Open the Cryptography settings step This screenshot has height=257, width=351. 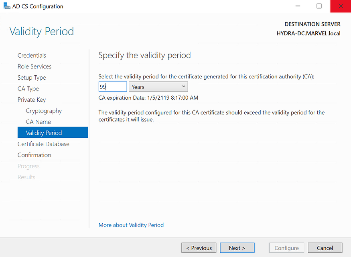click(44, 110)
